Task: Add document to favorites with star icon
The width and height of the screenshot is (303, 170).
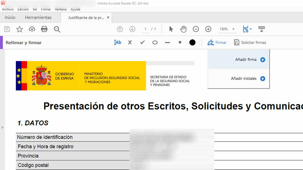Action: [x=19, y=29]
